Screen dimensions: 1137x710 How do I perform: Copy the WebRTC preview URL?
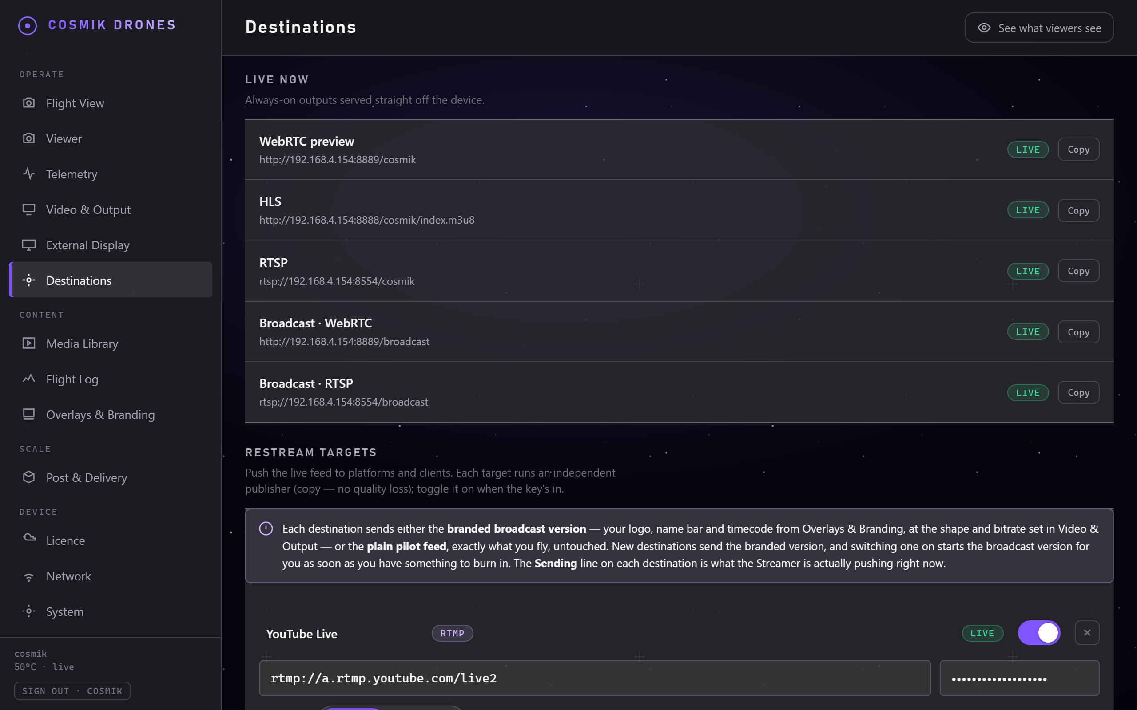pyautogui.click(x=1078, y=150)
